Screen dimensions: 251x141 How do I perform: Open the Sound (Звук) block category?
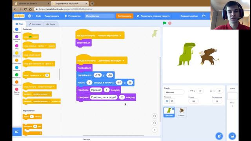click(16, 47)
